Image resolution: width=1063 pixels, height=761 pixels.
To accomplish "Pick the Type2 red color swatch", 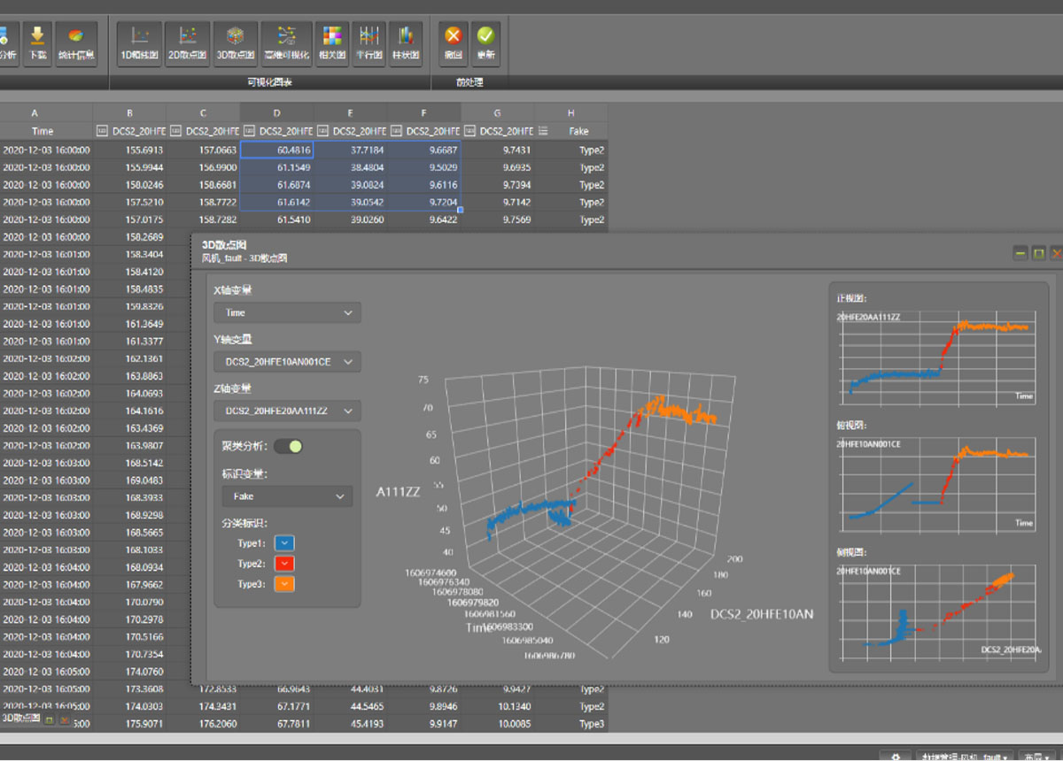I will pyautogui.click(x=284, y=564).
